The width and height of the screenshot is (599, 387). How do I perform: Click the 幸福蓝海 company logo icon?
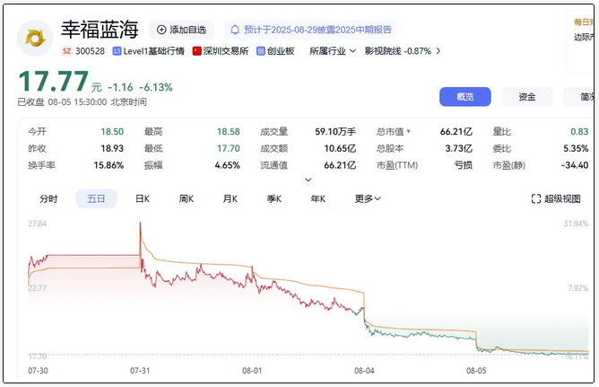37,37
